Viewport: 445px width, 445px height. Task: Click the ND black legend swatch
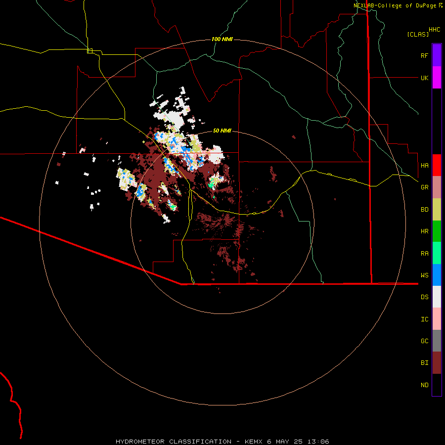(437, 385)
